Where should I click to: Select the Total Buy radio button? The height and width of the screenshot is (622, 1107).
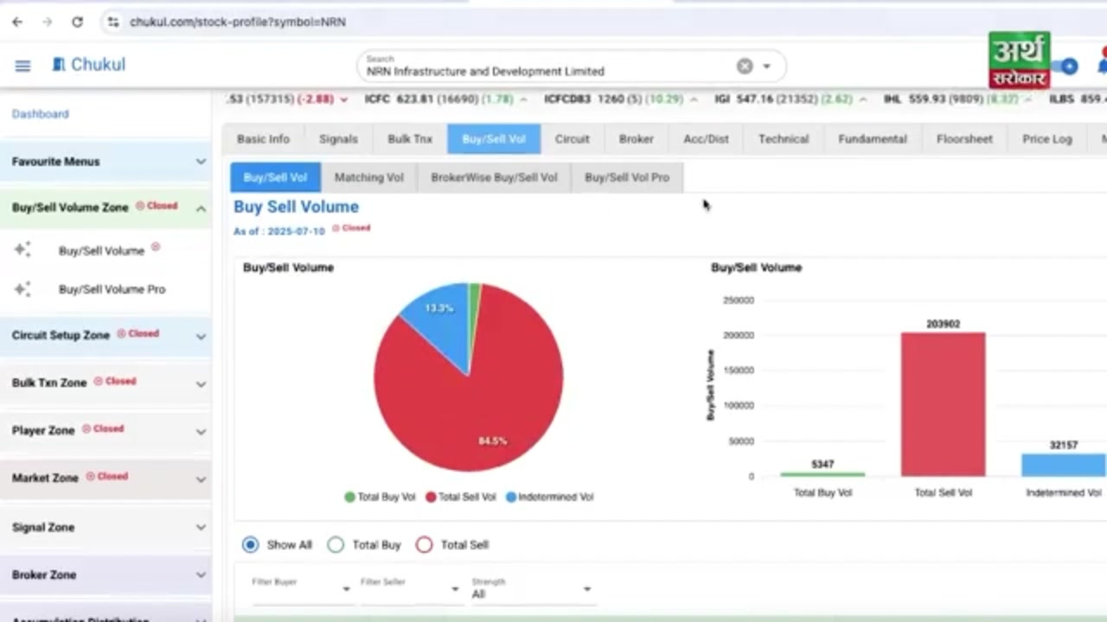336,544
